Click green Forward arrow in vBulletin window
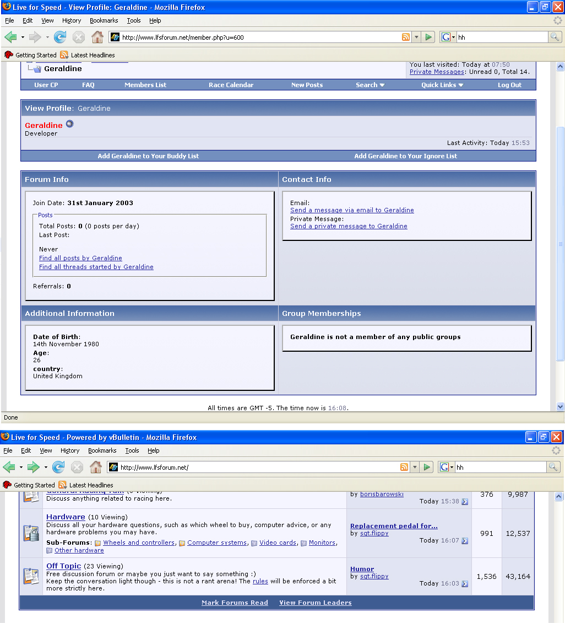This screenshot has height=623, width=565. coord(34,468)
